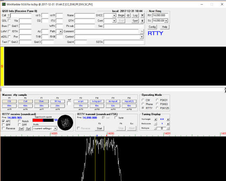Click the de mycall macro button
The width and height of the screenshot is (226, 181).
(x=113, y=101)
